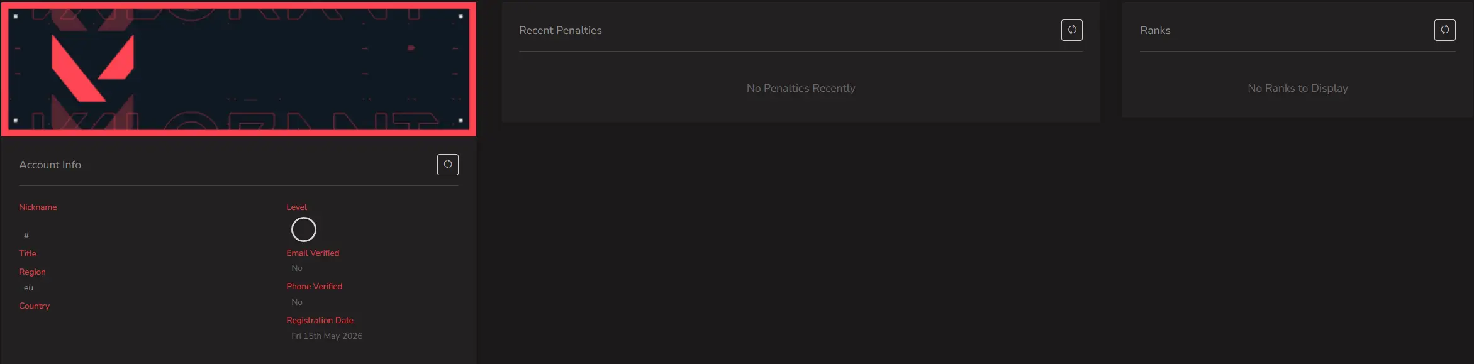
Task: Click the Recent Penalties heading
Action: coord(560,30)
